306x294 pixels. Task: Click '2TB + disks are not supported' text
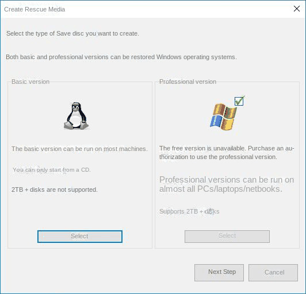tap(55, 189)
